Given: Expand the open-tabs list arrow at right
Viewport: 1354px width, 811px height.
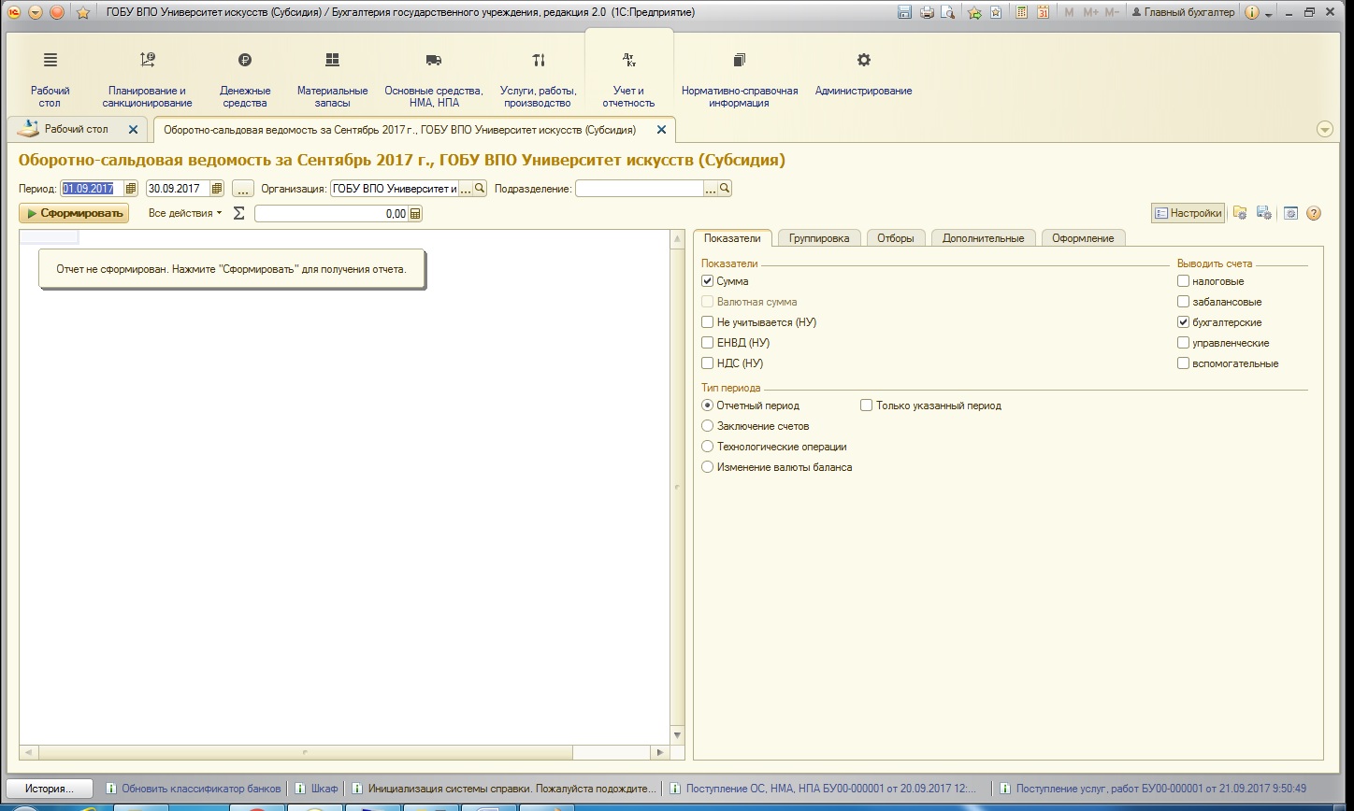Looking at the screenshot, I should (x=1324, y=130).
